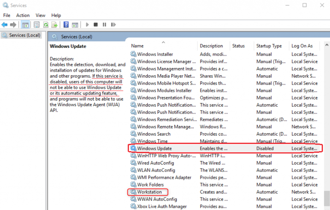Click the Services gear icon in title bar
Image resolution: width=330 pixels, height=210 pixels.
coord(5,5)
